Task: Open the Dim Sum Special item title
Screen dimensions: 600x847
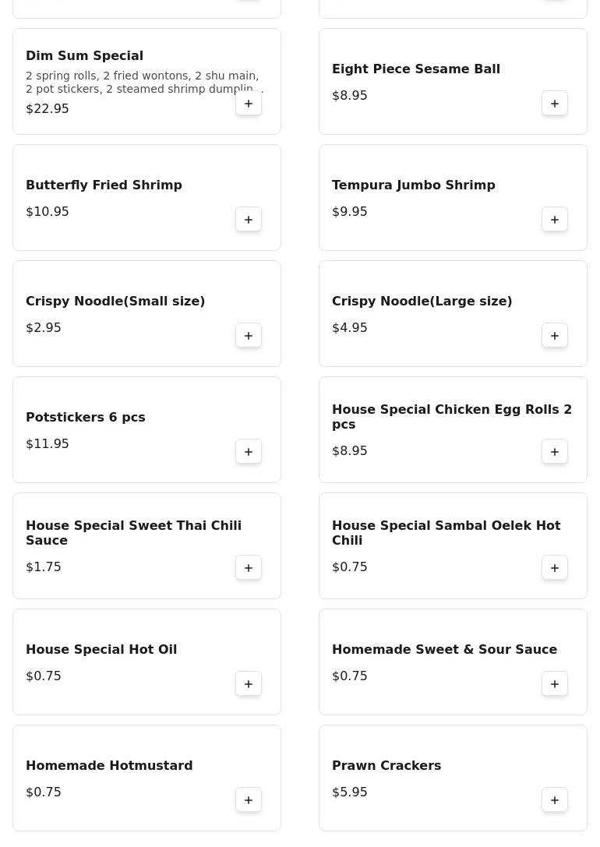Action: click(84, 56)
